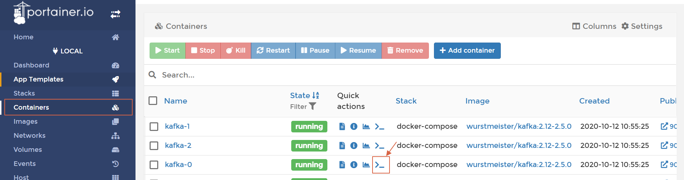Screen dimensions: 684x180
Task: Open published port link for kafka-0
Action: pos(668,164)
